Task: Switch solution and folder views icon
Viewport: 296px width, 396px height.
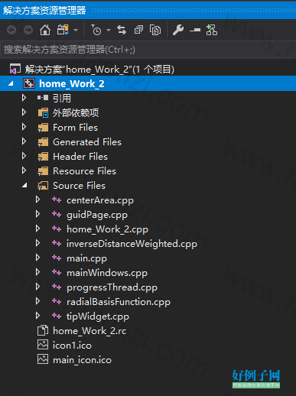Action: pos(63,30)
